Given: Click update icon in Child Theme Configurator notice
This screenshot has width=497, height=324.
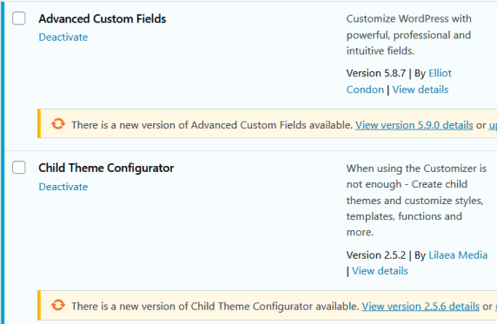Looking at the screenshot, I should tap(58, 305).
